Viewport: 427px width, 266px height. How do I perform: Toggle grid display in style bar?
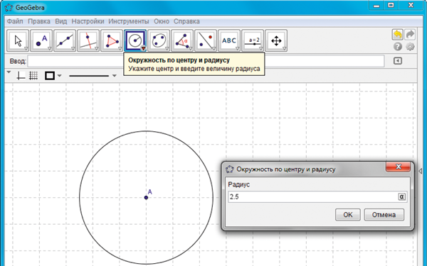[x=33, y=75]
